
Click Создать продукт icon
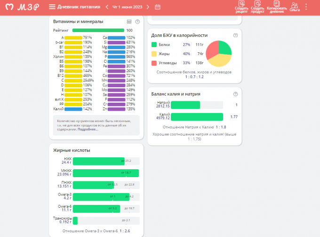(x=257, y=7)
